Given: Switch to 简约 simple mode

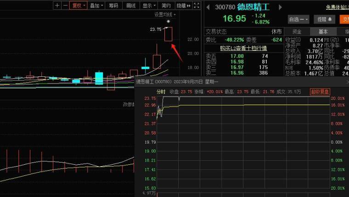Looking at the screenshot, I should [x=166, y=6].
